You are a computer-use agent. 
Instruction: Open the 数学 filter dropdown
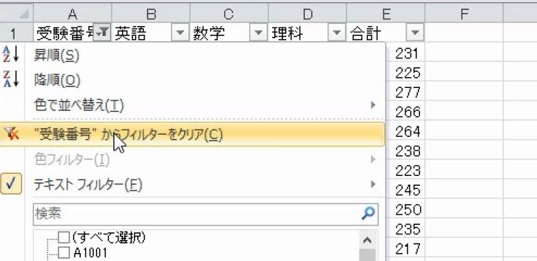(x=258, y=33)
